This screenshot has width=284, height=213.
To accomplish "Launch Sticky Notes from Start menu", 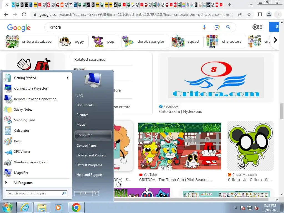I will point(37,109).
